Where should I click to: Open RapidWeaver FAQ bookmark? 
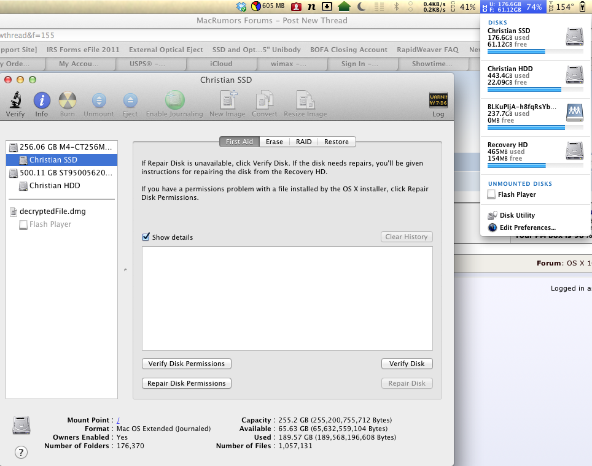click(427, 50)
